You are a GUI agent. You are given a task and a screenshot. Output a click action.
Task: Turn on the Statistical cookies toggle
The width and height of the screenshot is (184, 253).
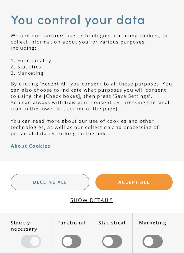tap(112, 242)
